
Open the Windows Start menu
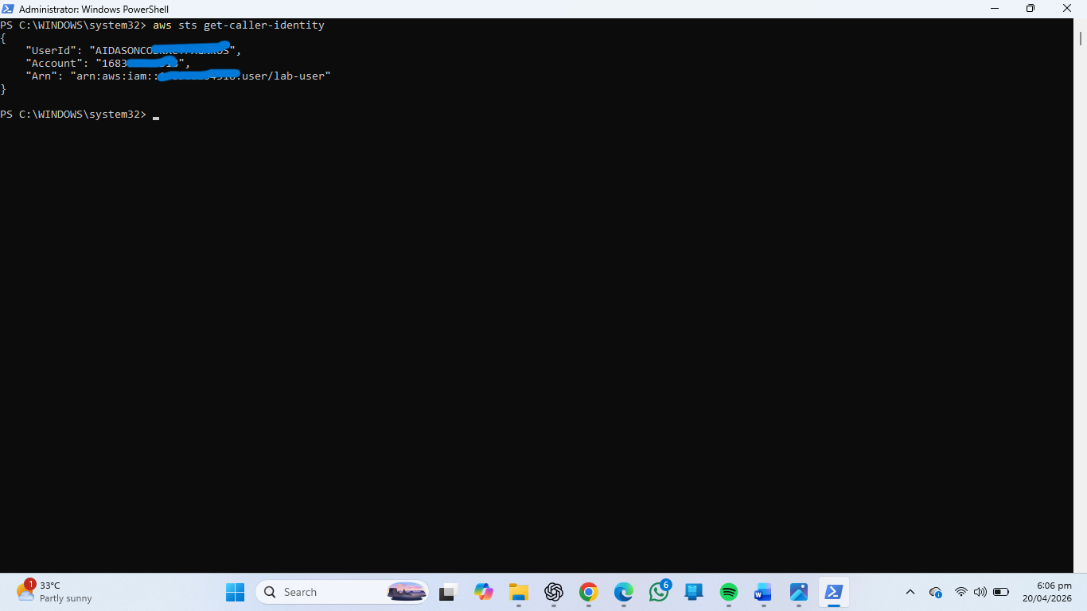[236, 592]
